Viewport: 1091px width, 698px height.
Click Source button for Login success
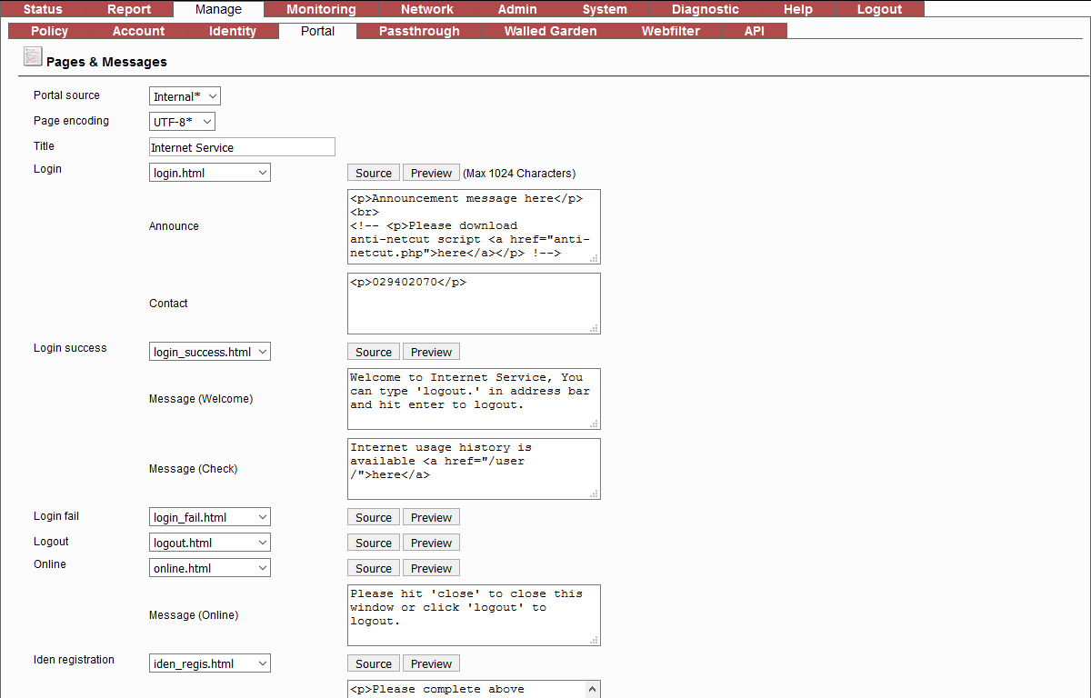coord(374,352)
